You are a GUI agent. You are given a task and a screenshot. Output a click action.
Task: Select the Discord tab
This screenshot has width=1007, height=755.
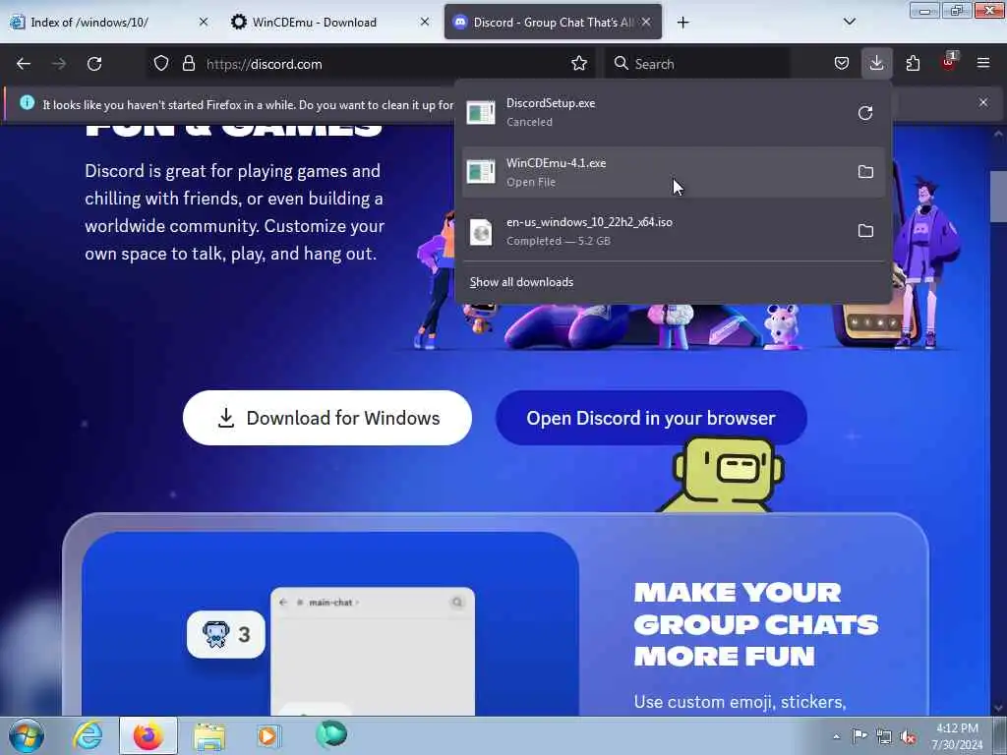[553, 23]
